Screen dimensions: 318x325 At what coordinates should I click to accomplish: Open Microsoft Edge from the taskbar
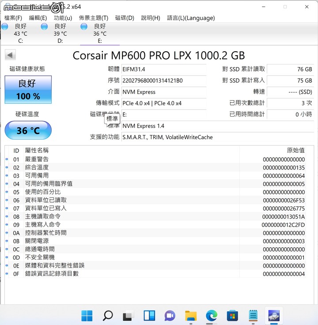point(212,315)
